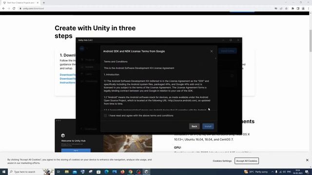The height and width of the screenshot is (175, 312).
Task: Open the notification center icon
Action: (x=307, y=172)
